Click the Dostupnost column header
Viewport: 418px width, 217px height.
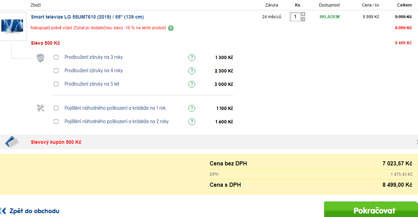pyautogui.click(x=329, y=5)
